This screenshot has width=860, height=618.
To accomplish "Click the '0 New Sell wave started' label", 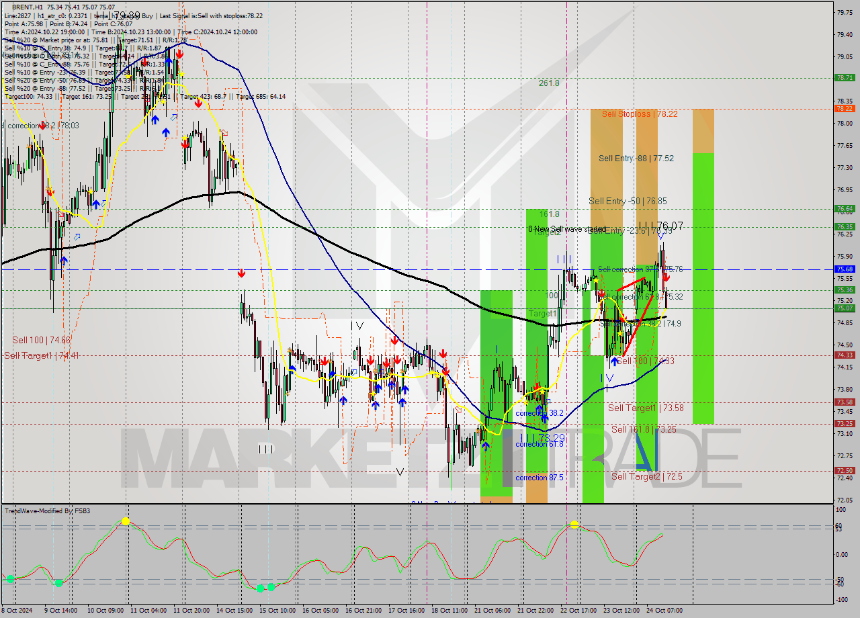I will point(566,229).
